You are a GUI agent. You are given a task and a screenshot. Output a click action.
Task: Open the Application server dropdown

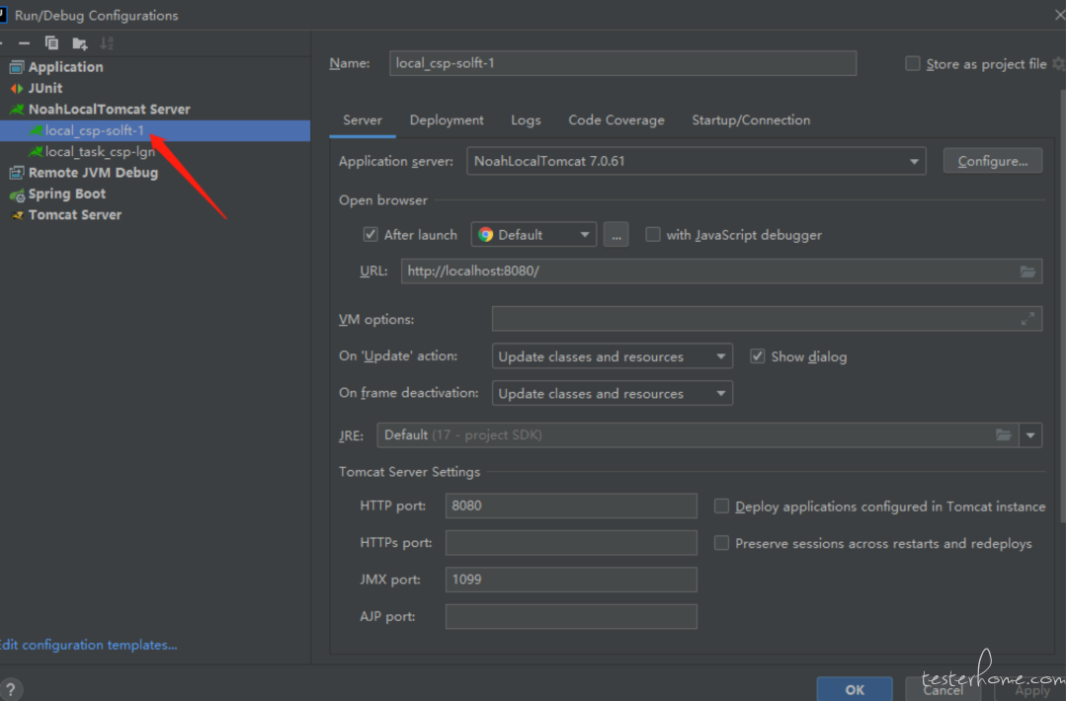pyautogui.click(x=697, y=161)
